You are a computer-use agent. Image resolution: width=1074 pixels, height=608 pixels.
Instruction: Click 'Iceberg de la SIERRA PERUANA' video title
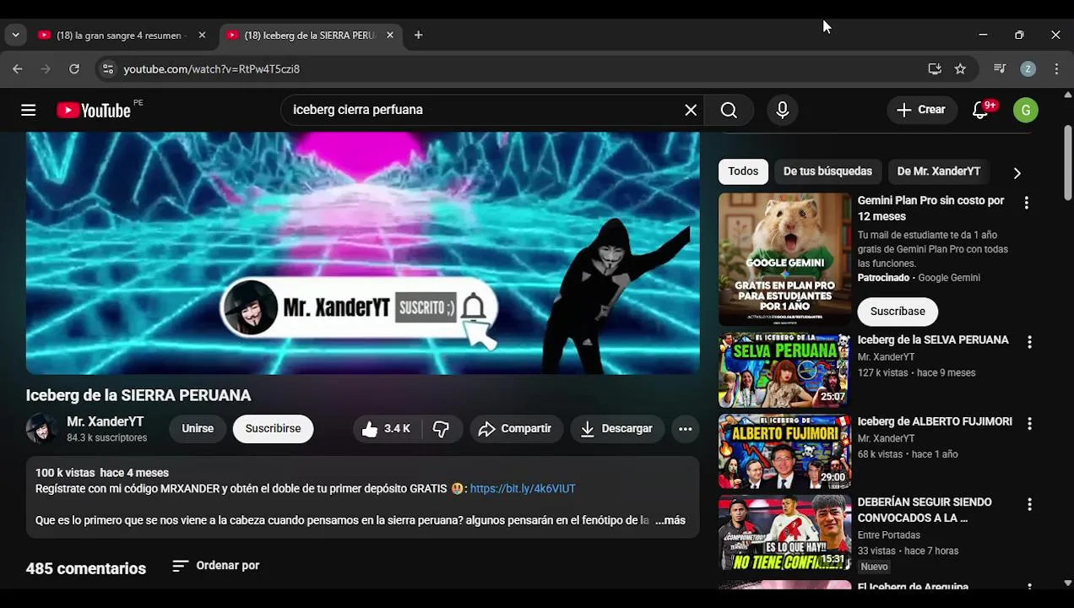138,395
